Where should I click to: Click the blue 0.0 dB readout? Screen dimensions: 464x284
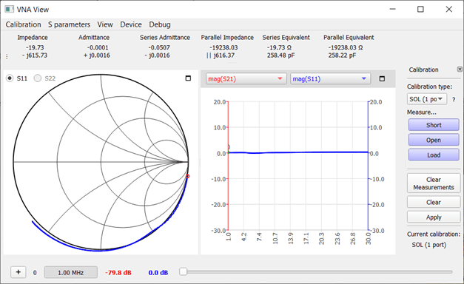158,272
